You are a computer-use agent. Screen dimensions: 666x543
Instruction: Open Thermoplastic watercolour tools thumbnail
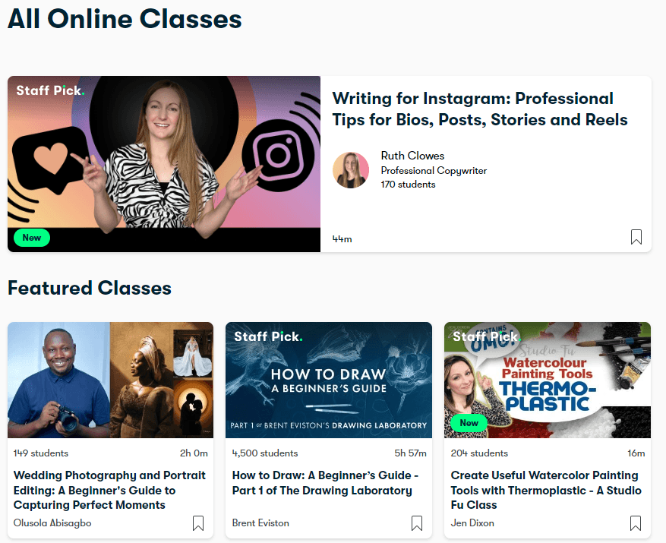[548, 380]
